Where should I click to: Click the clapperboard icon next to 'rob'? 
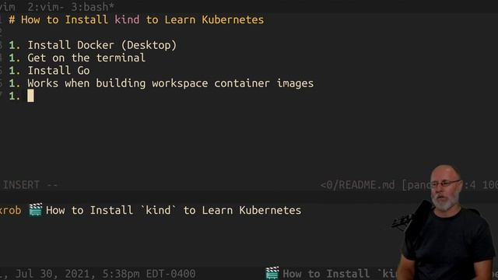(35, 210)
